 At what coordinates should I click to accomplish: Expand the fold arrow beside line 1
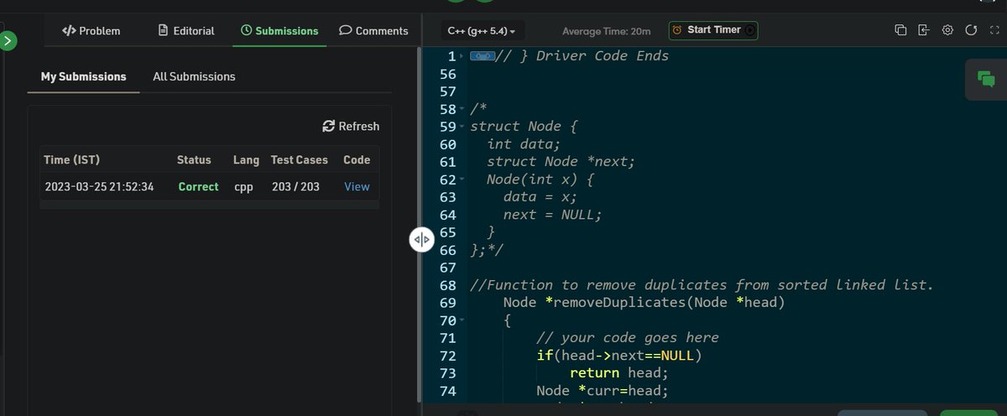point(463,56)
